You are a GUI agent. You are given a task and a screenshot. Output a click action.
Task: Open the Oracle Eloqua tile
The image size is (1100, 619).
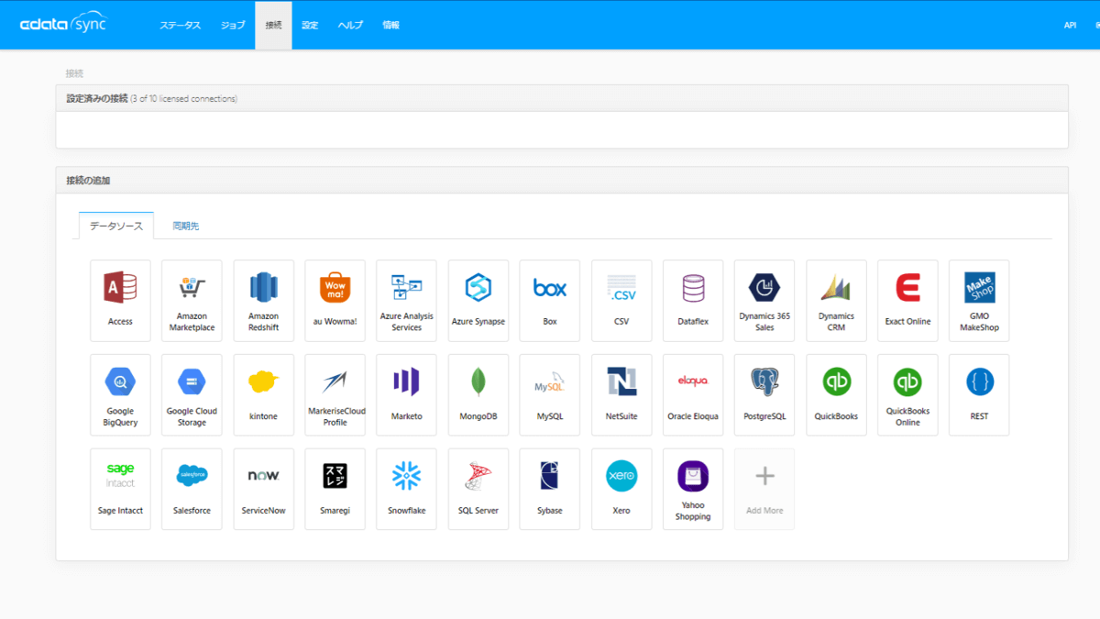pyautogui.click(x=693, y=395)
